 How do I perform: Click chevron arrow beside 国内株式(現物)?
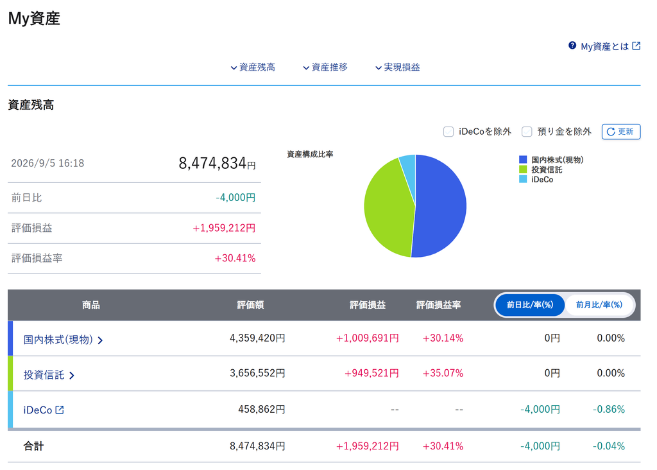pos(100,340)
